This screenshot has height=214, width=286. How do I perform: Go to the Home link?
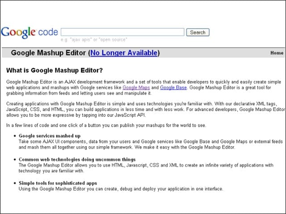(277, 53)
